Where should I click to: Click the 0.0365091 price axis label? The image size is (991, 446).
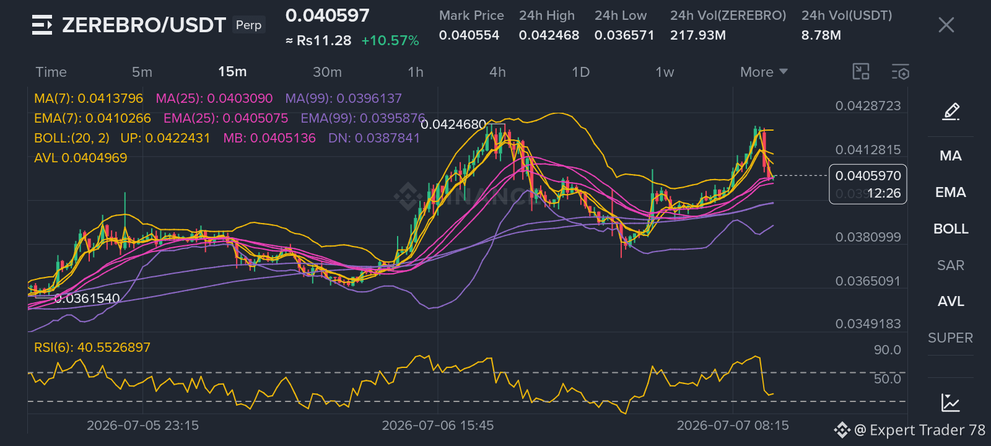pyautogui.click(x=868, y=281)
